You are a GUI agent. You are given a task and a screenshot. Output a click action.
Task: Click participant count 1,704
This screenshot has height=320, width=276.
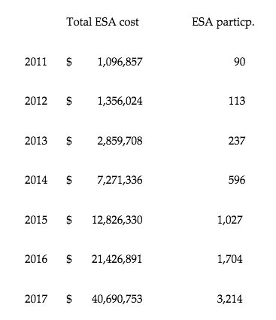[x=230, y=259]
